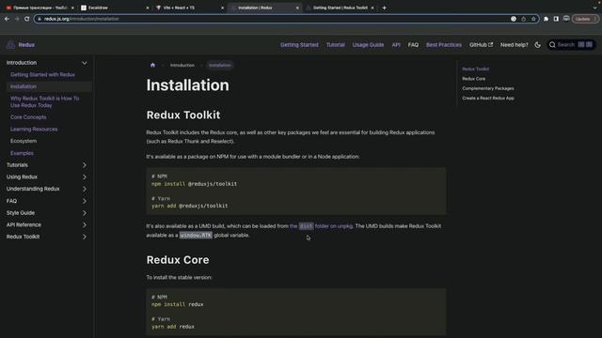Click the browser forward arrow
The image size is (602, 338).
(x=17, y=19)
